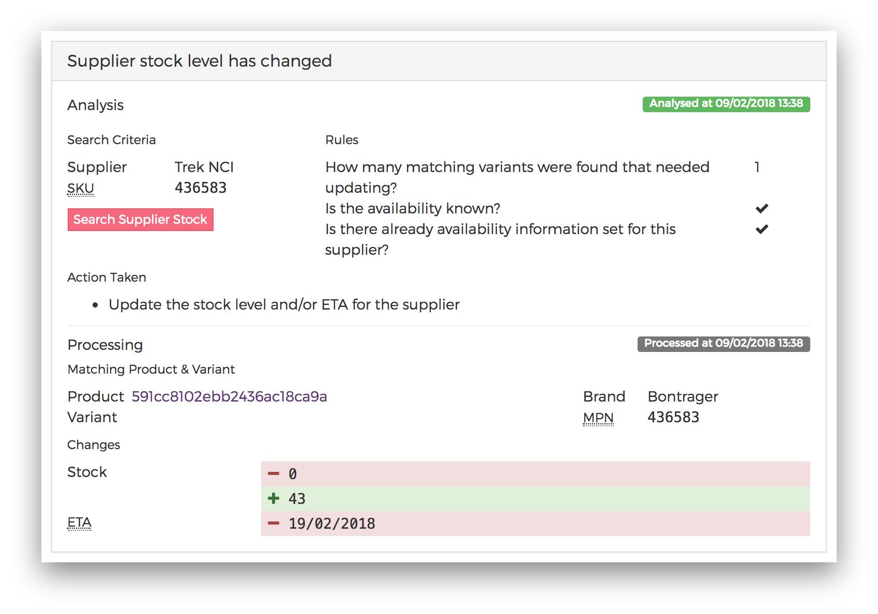Open product link 591cc8102ebb2436ac18ca9a

click(229, 396)
